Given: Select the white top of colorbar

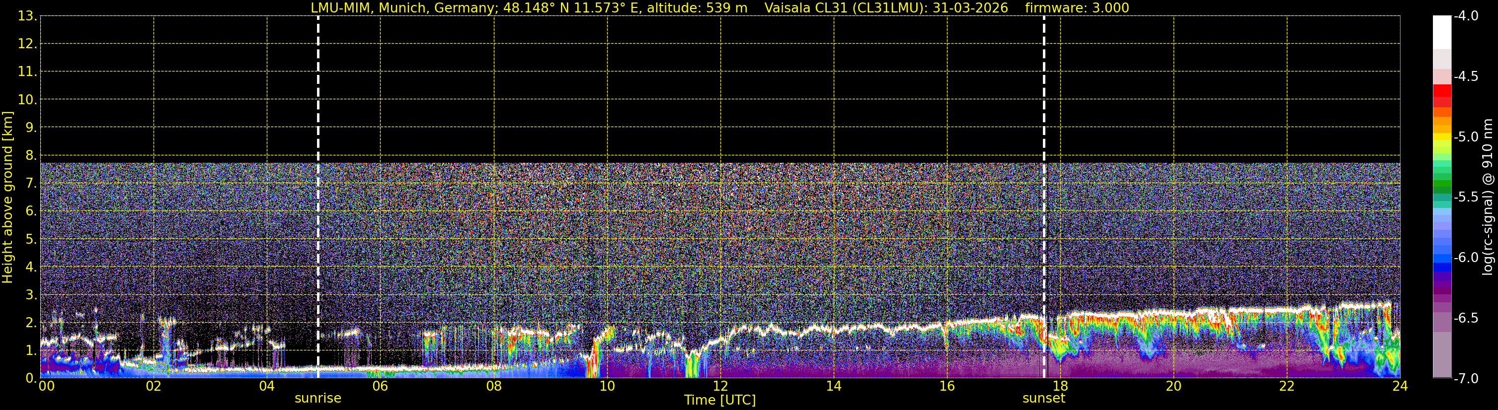Looking at the screenshot, I should click(x=1442, y=32).
